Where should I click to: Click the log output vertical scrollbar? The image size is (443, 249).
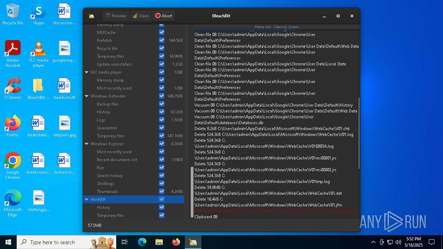[x=359, y=133]
